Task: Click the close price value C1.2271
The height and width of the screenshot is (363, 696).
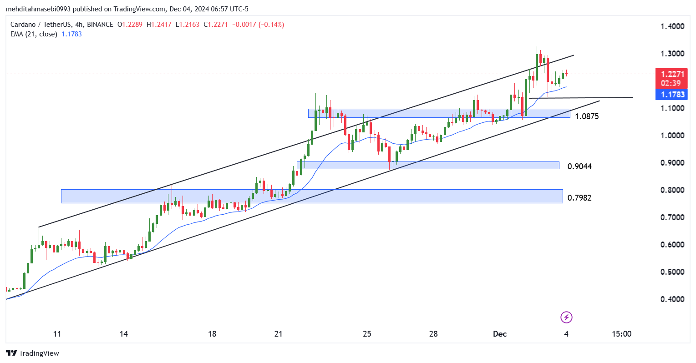Action: [x=215, y=25]
